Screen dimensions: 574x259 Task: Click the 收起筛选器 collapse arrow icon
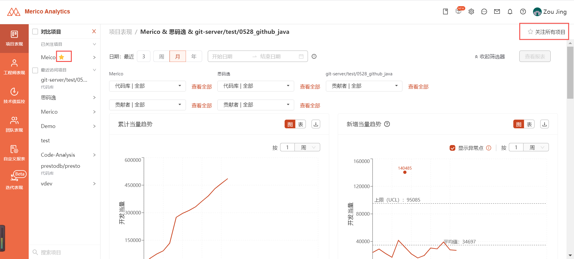tap(476, 57)
